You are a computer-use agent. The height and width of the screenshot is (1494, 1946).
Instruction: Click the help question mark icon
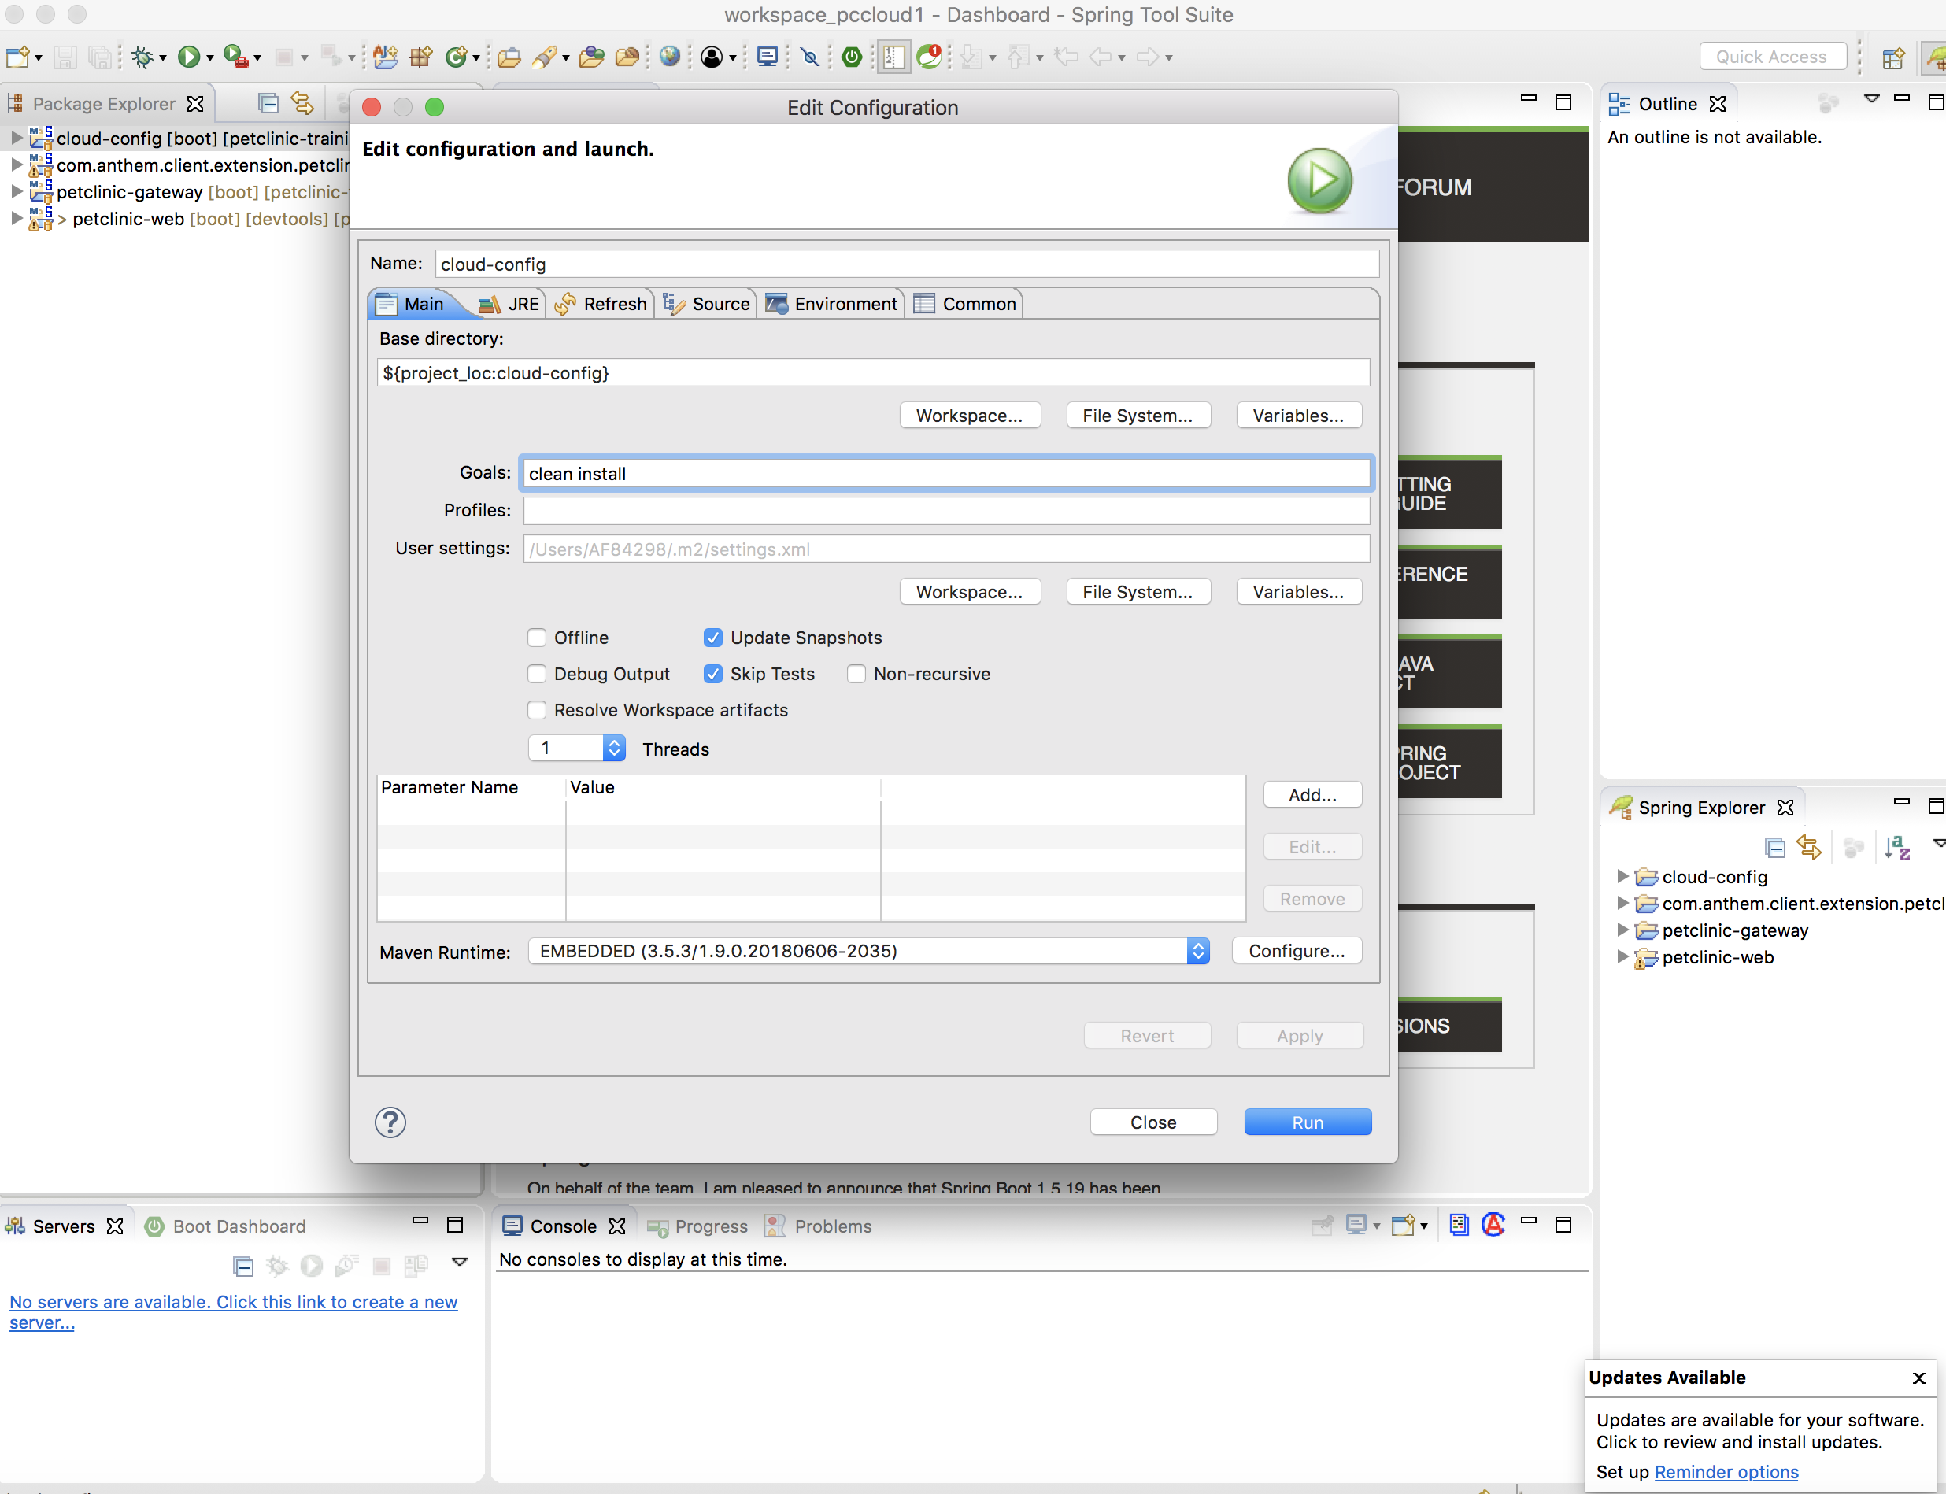tap(390, 1122)
